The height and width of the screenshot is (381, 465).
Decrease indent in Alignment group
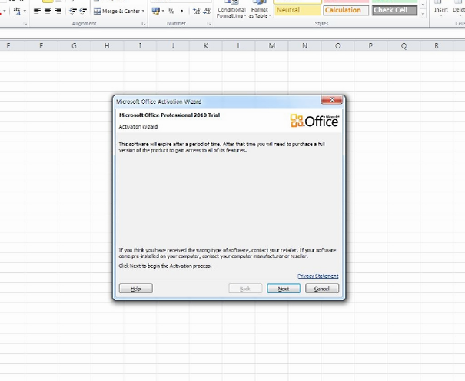coord(73,11)
